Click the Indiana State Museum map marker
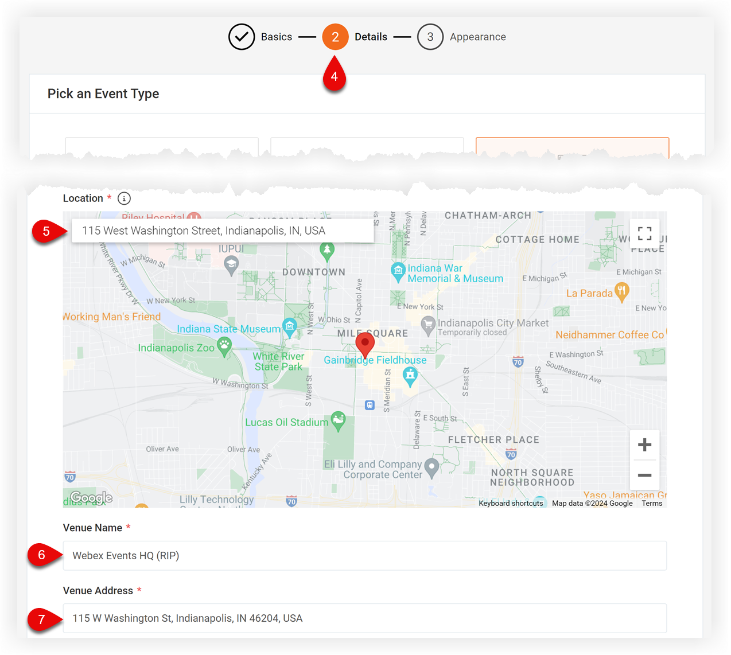The height and width of the screenshot is (655, 731). (290, 327)
